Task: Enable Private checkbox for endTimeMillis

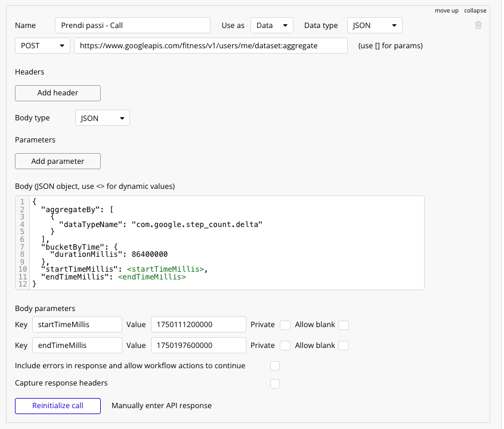Action: [285, 346]
